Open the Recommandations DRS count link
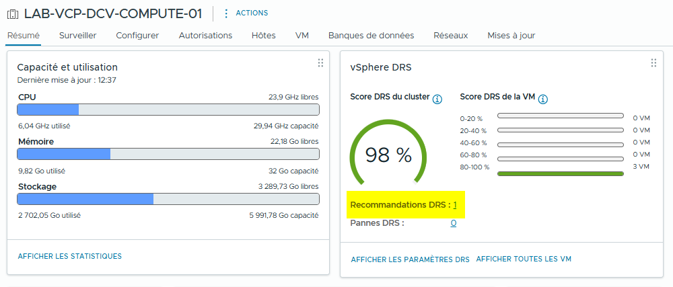673x287 pixels. [454, 205]
